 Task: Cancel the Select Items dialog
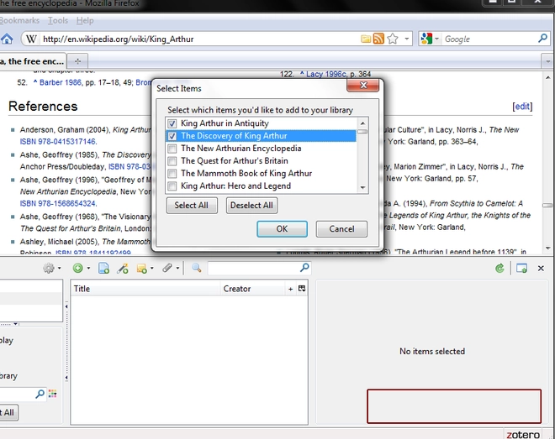(341, 229)
